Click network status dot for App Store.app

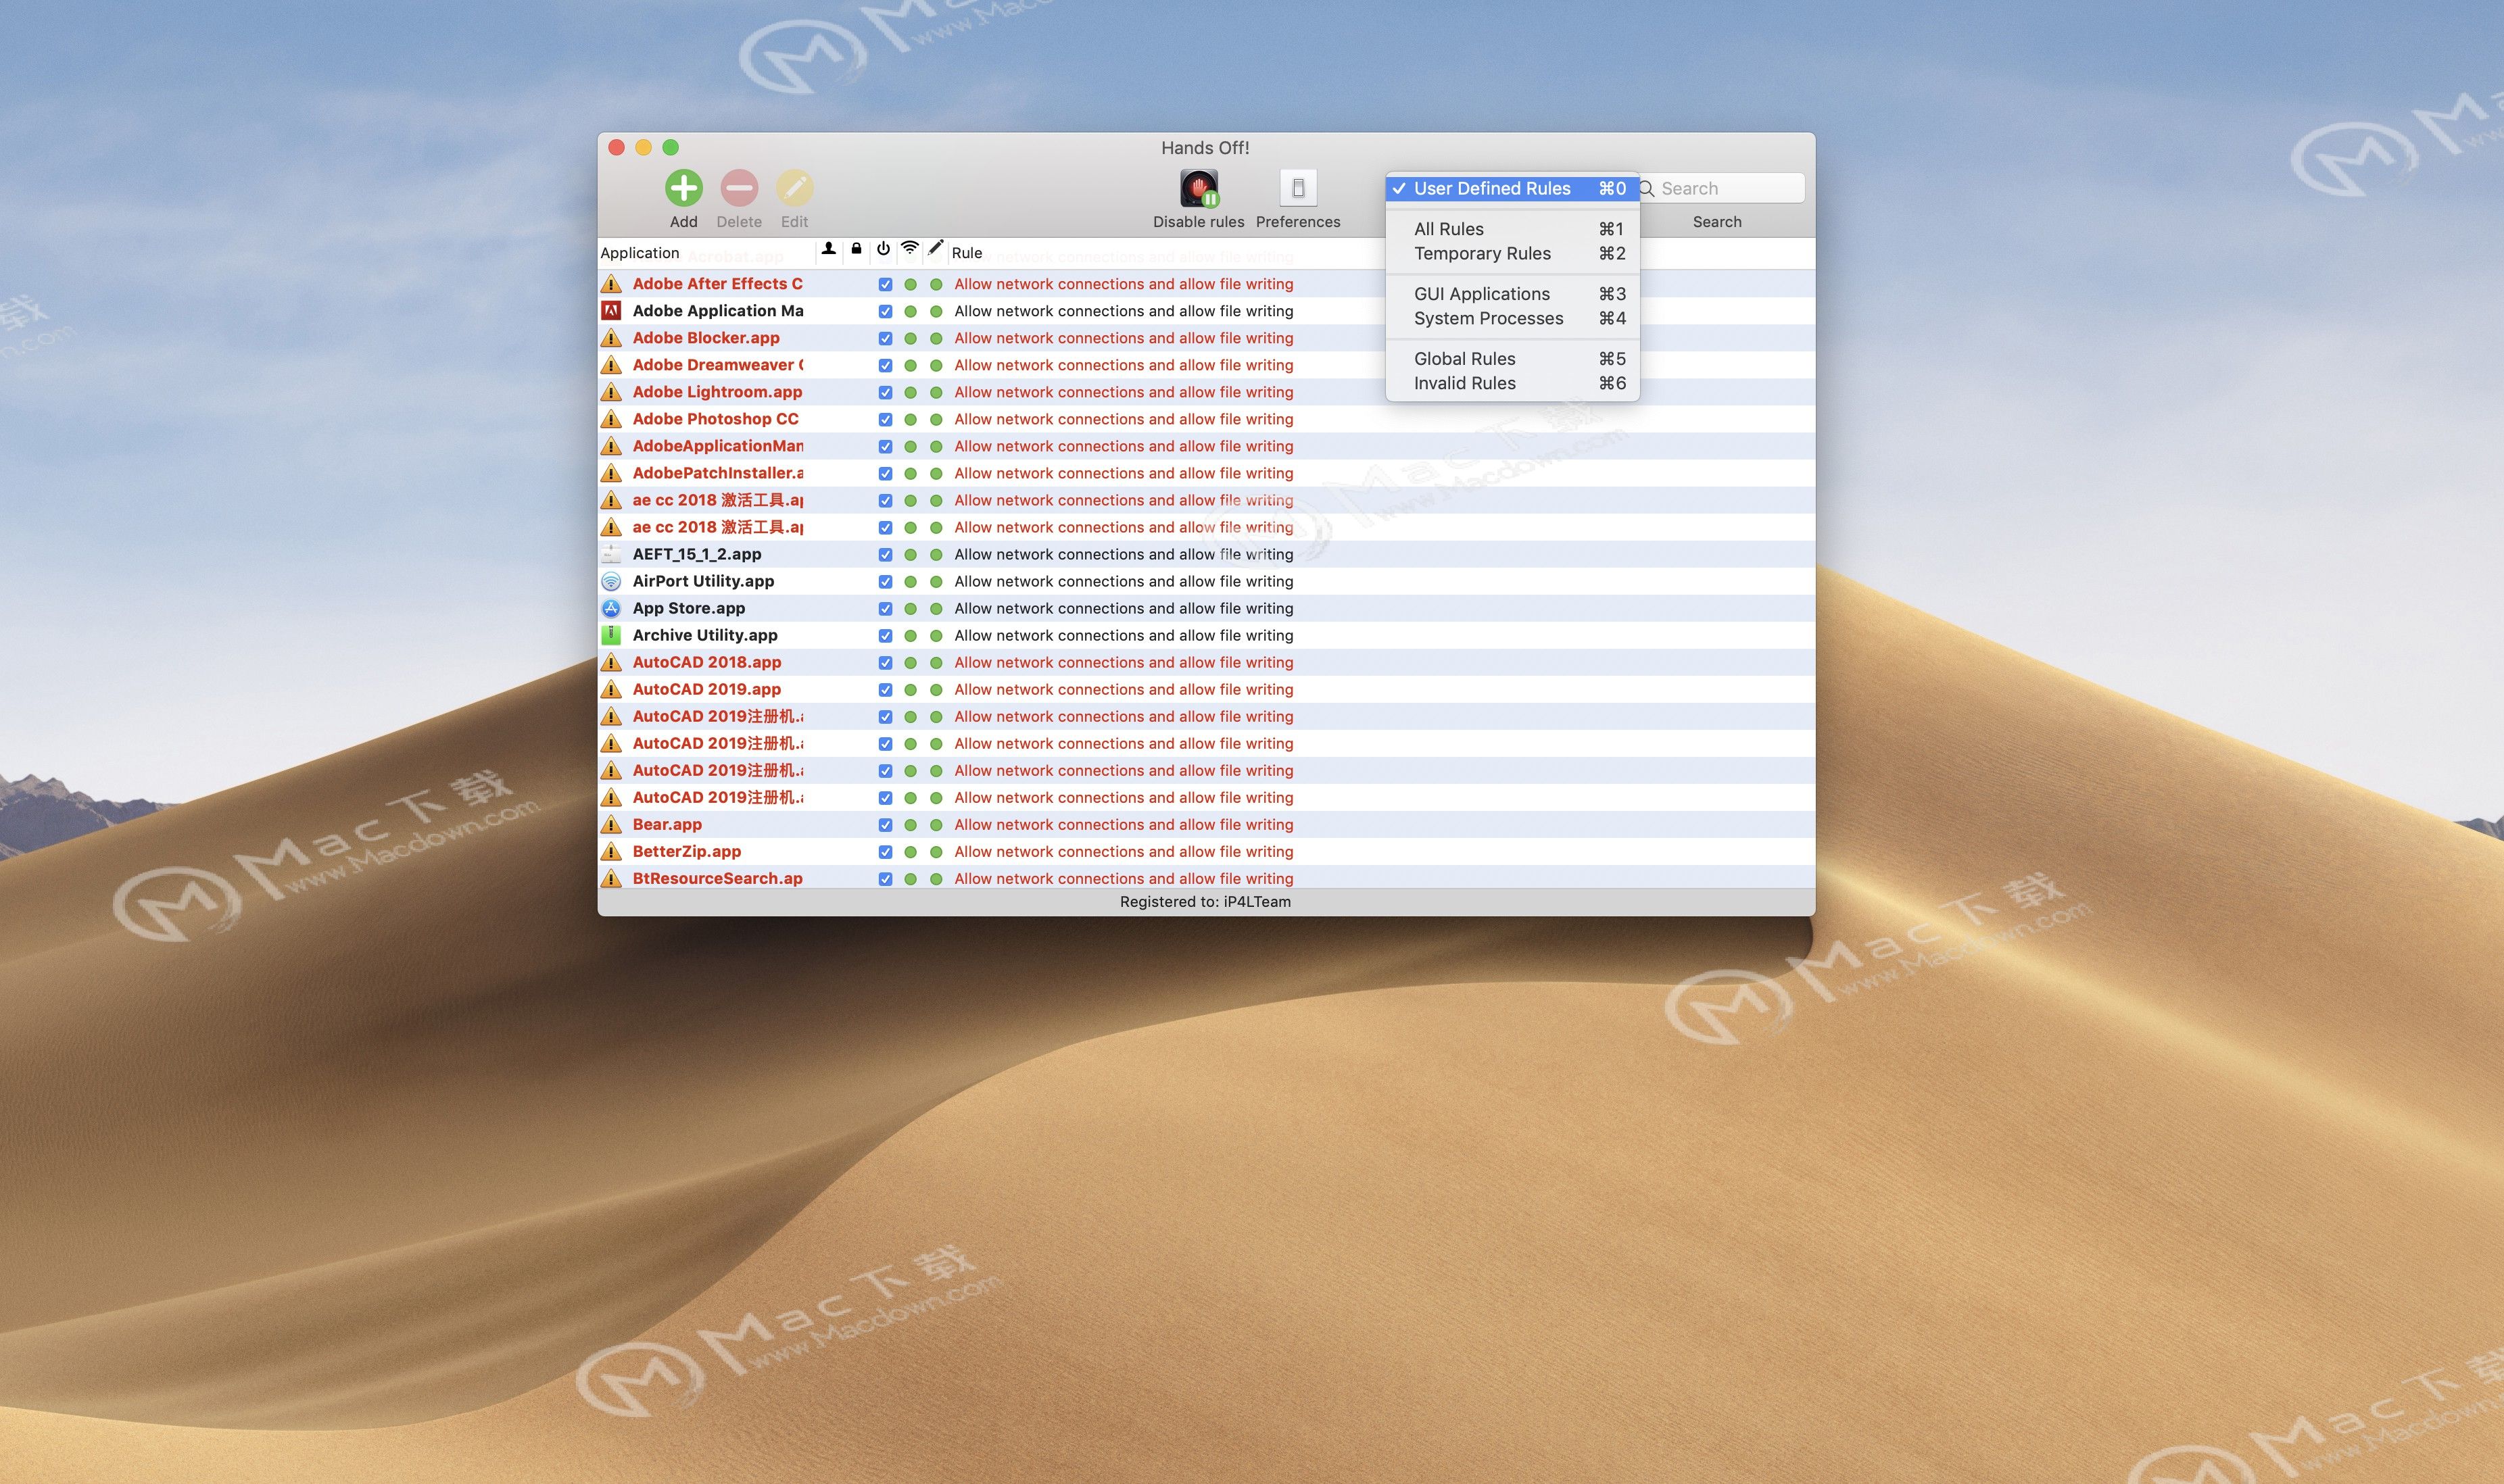(911, 608)
